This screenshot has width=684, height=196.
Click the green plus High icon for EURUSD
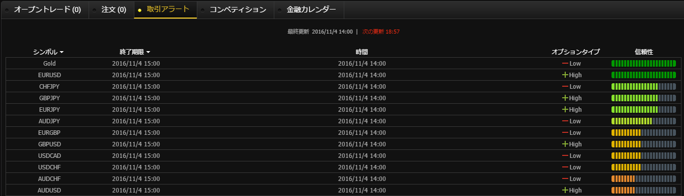[565, 75]
